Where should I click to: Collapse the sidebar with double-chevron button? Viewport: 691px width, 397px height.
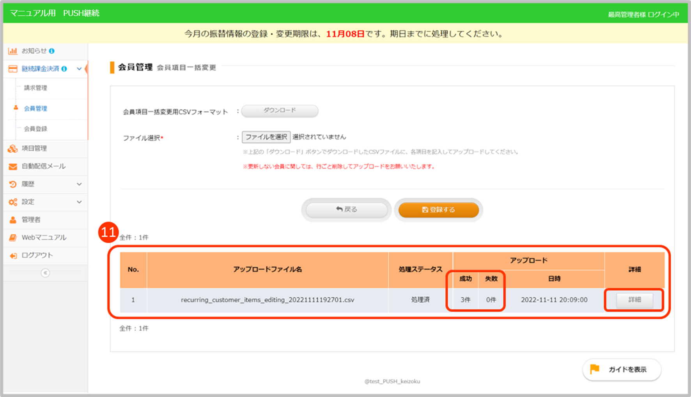(45, 273)
